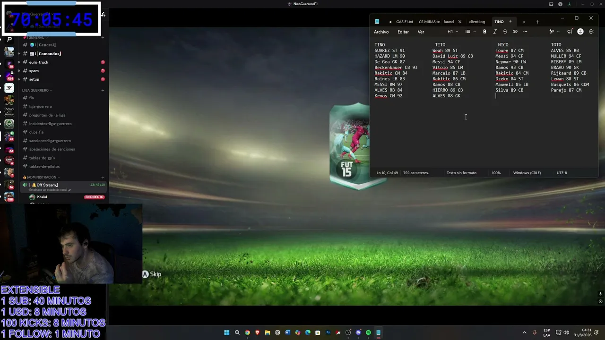Image resolution: width=605 pixels, height=340 pixels.
Task: Open the tablas-de-pilotos channel
Action: pos(44,167)
